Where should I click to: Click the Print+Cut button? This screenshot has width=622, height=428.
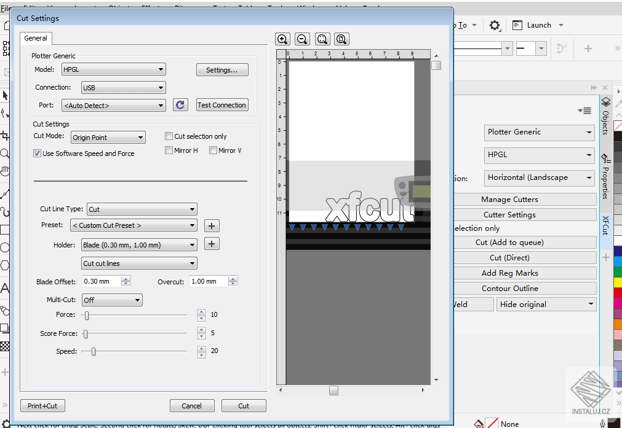click(x=42, y=406)
